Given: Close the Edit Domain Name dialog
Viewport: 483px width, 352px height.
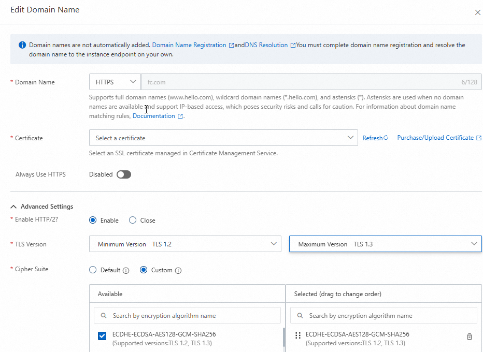Looking at the screenshot, I should 477,12.
